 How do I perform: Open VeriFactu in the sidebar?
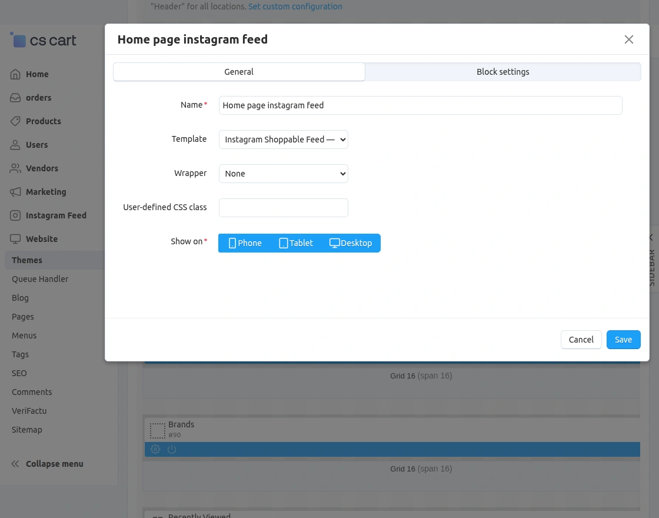click(29, 411)
